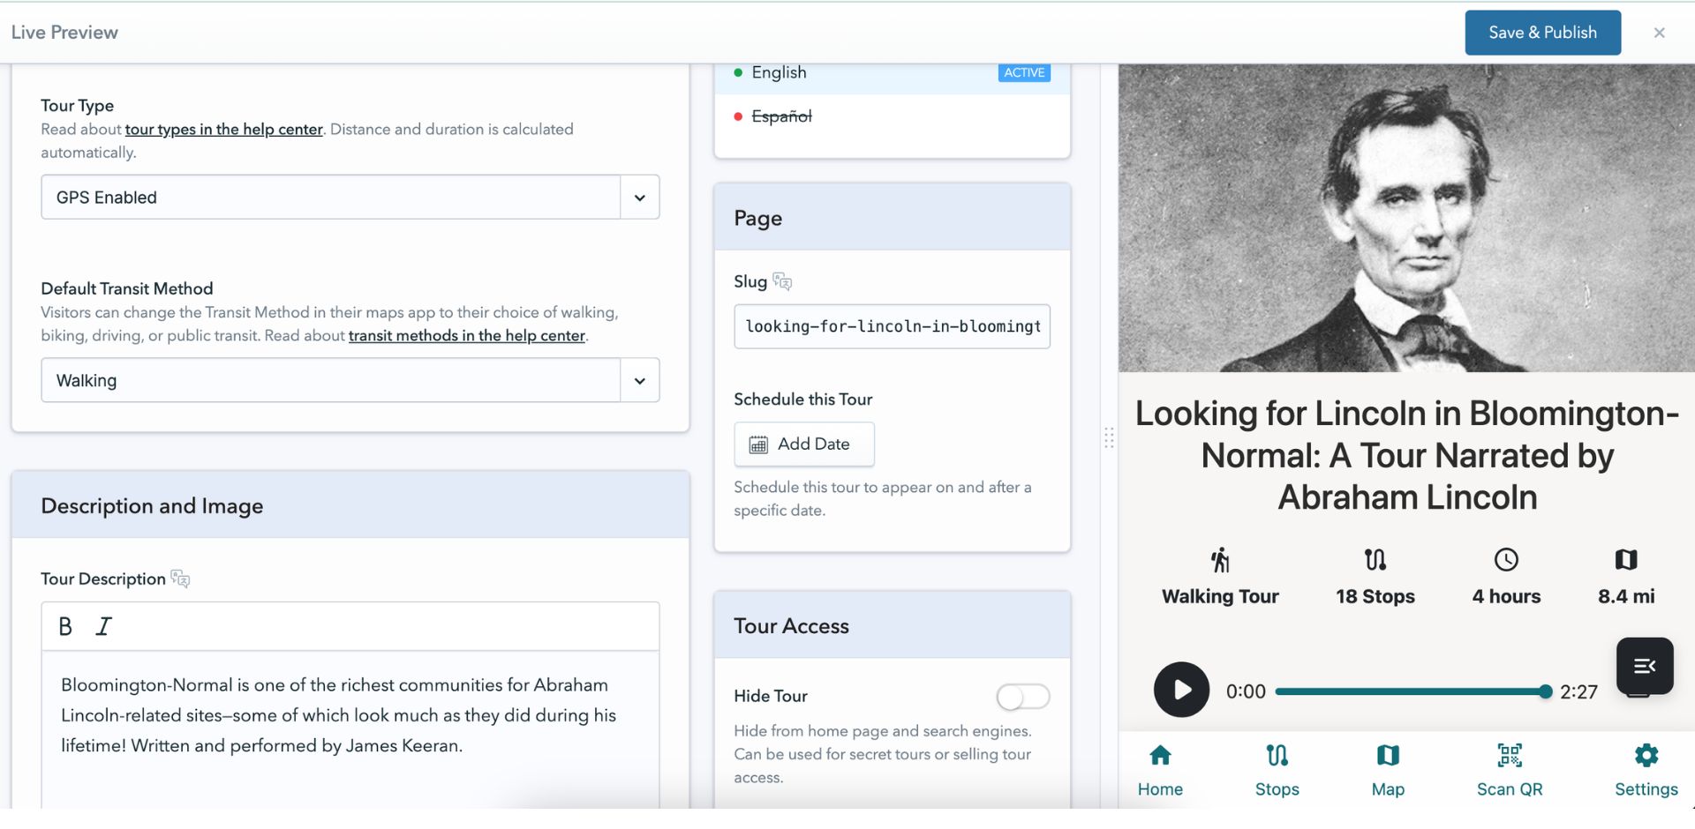Click the Save & Publish button
The image size is (1695, 829).
[1542, 33]
